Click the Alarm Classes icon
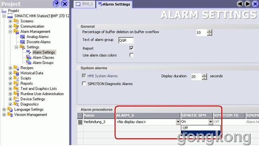The height and width of the screenshot is (148, 259). (29, 57)
